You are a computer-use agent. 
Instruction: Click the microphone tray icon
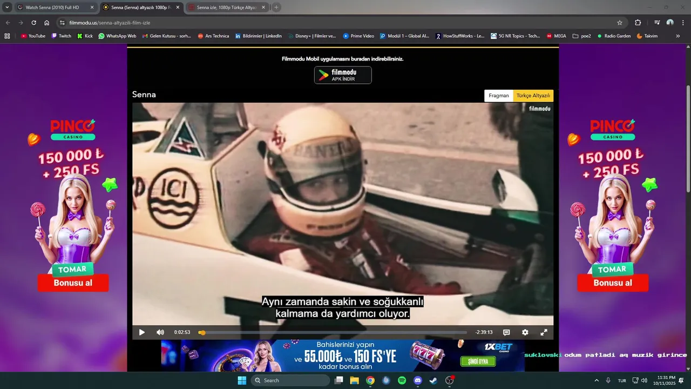point(608,380)
